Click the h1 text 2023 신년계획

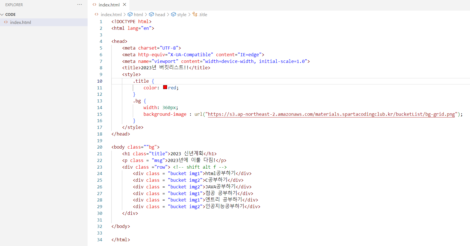(x=187, y=154)
